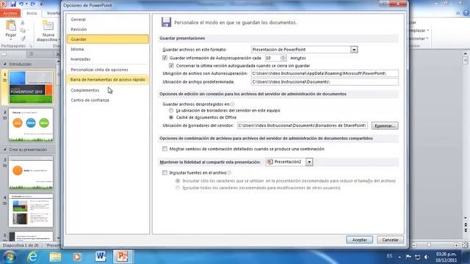This screenshot has height=264, width=470.
Task: Click the floppy disk save options icon
Action: [x=166, y=22]
